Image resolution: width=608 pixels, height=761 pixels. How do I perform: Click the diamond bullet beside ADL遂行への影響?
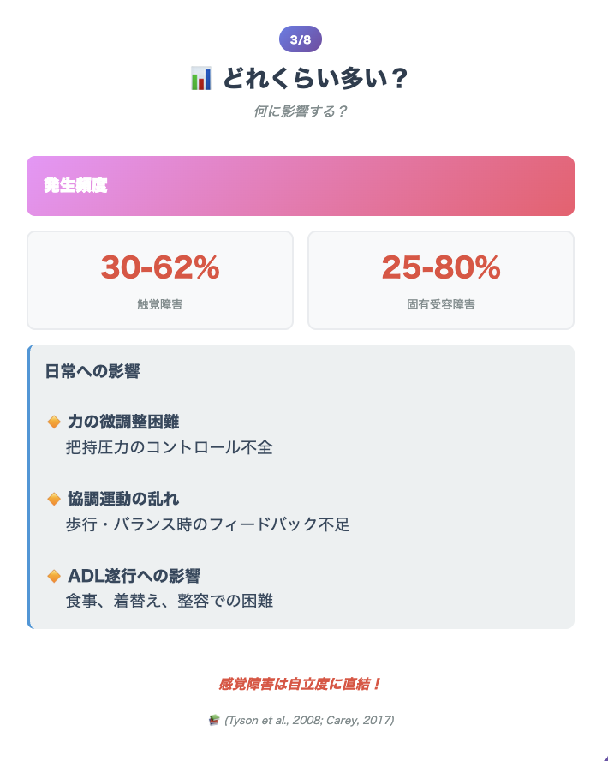pyautogui.click(x=54, y=576)
